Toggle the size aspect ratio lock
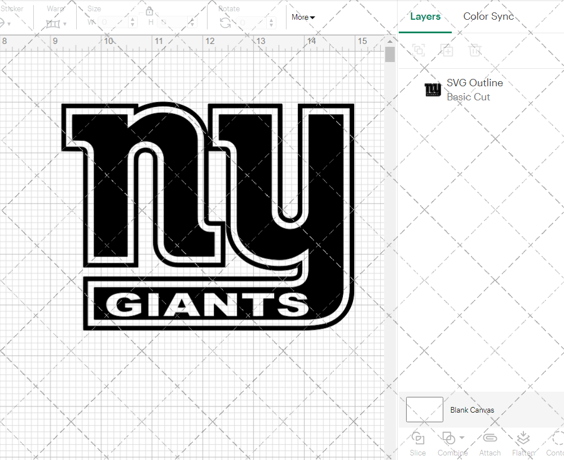This screenshot has height=460, width=564. click(149, 11)
